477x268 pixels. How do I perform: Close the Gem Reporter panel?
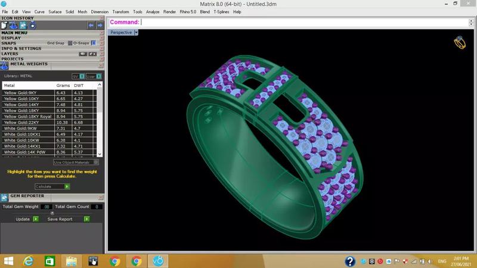pyautogui.click(x=101, y=198)
